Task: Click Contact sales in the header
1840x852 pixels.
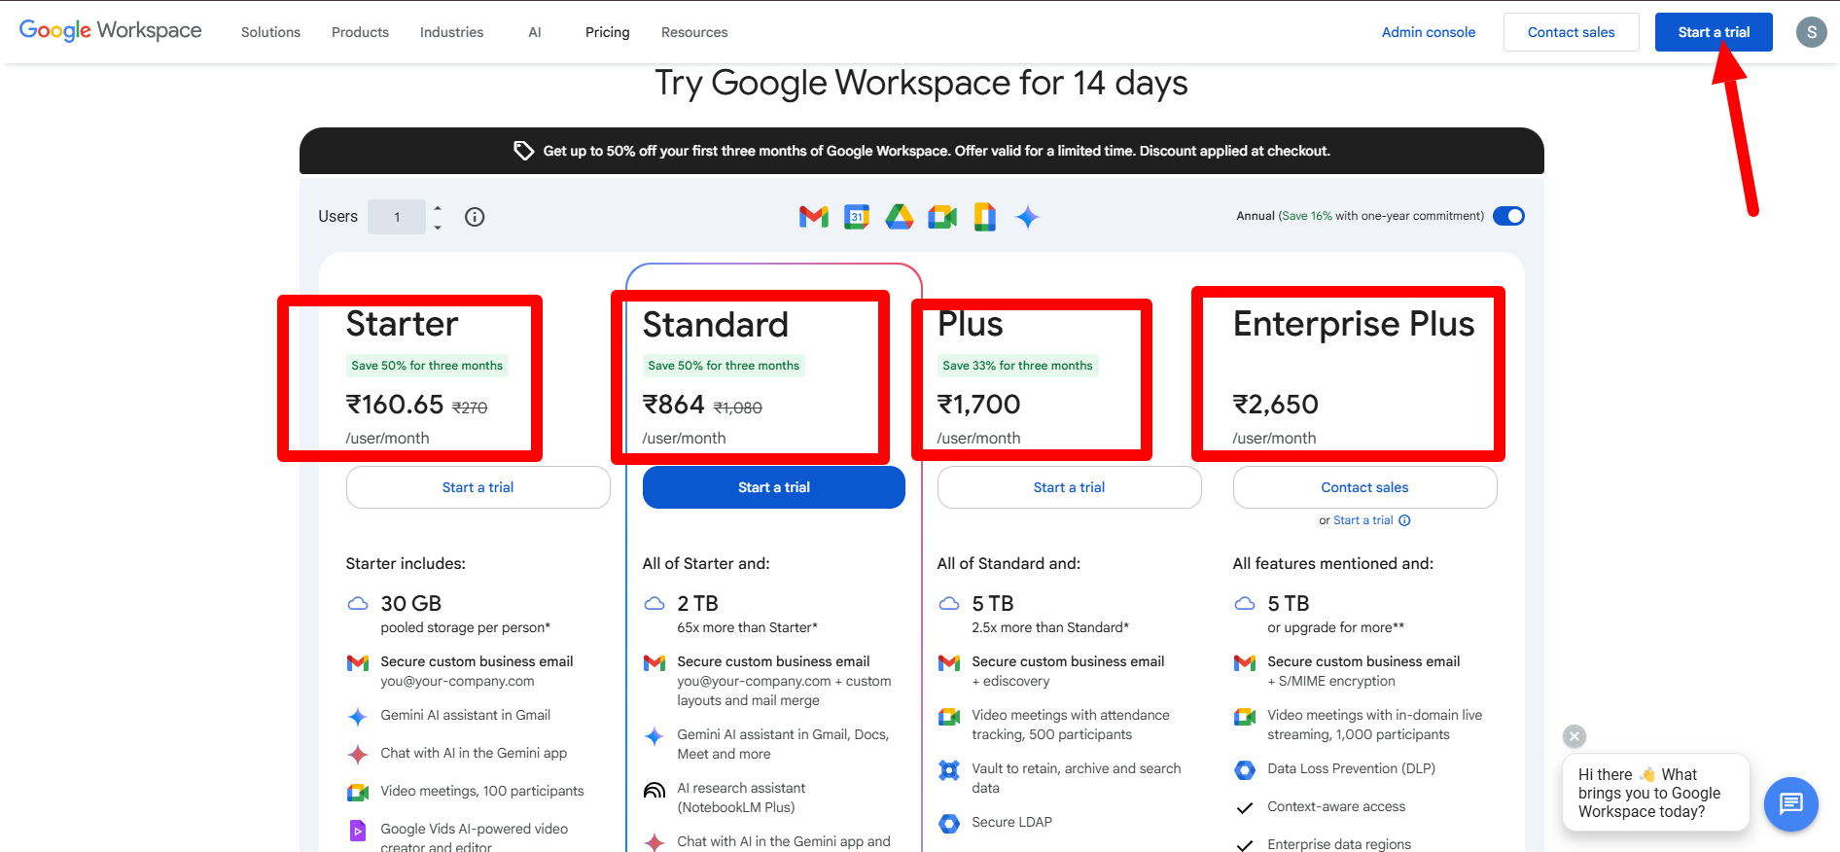Action: click(x=1571, y=32)
